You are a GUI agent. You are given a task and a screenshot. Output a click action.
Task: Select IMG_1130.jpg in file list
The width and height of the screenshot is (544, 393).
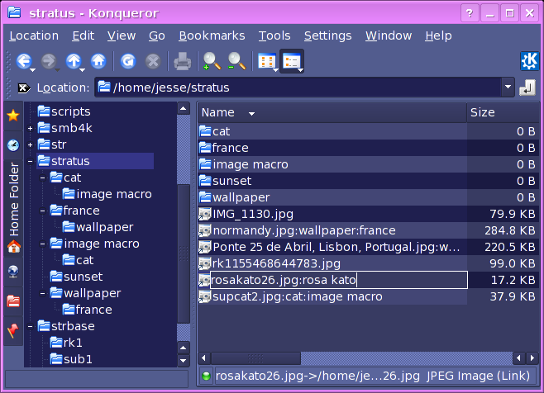(246, 214)
